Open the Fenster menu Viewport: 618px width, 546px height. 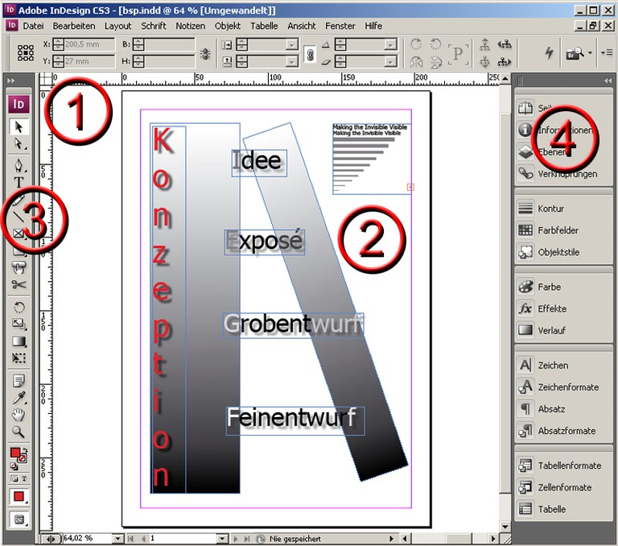click(340, 26)
